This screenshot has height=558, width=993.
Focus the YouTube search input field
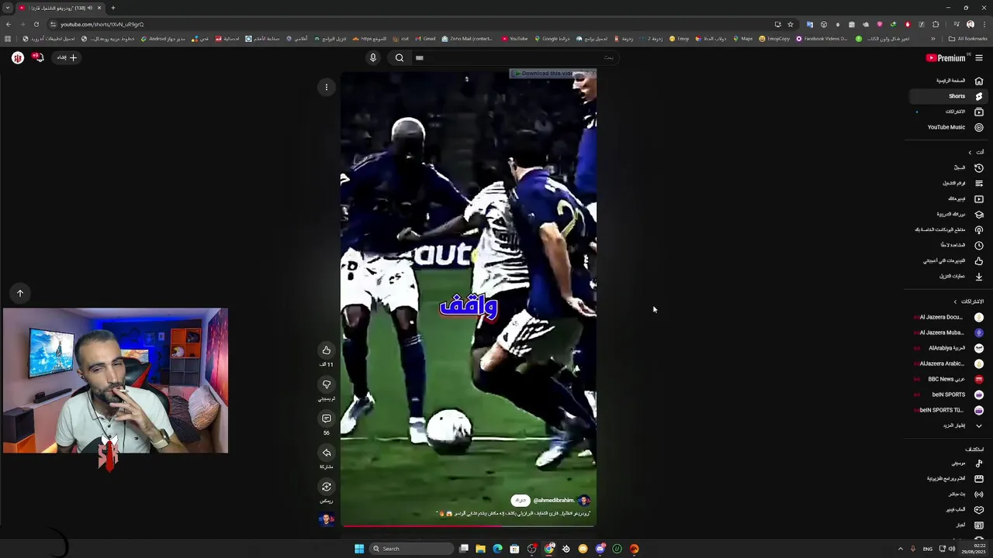(x=516, y=57)
